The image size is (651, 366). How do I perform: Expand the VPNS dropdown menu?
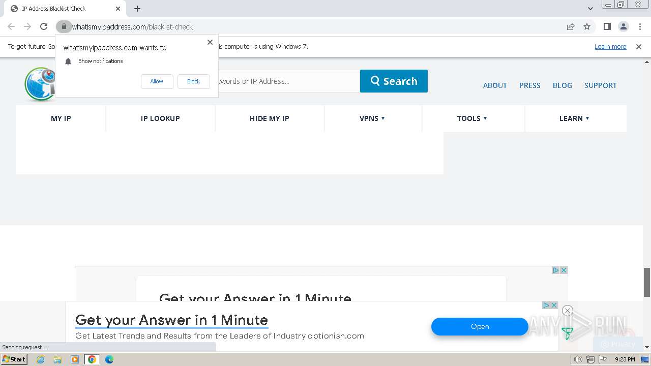tap(372, 118)
